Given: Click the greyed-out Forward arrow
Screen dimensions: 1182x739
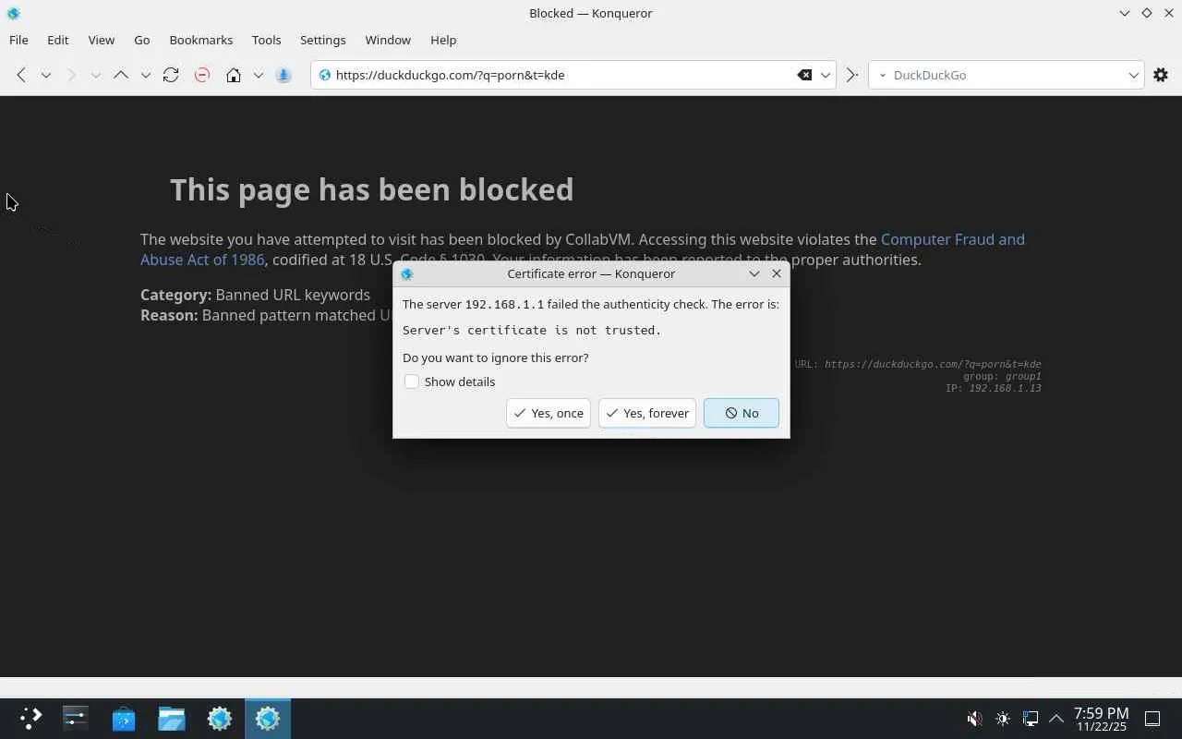Looking at the screenshot, I should 71,75.
